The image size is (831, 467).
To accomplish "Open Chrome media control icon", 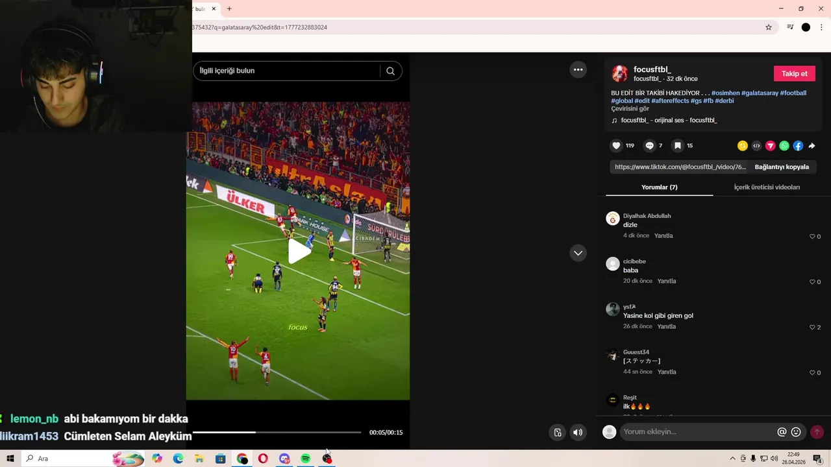I will [x=790, y=27].
